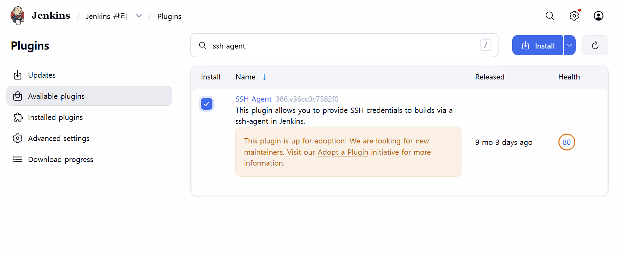Click the Jenkins butler logo
Viewport: 619px width, 257px height.
pyautogui.click(x=17, y=16)
